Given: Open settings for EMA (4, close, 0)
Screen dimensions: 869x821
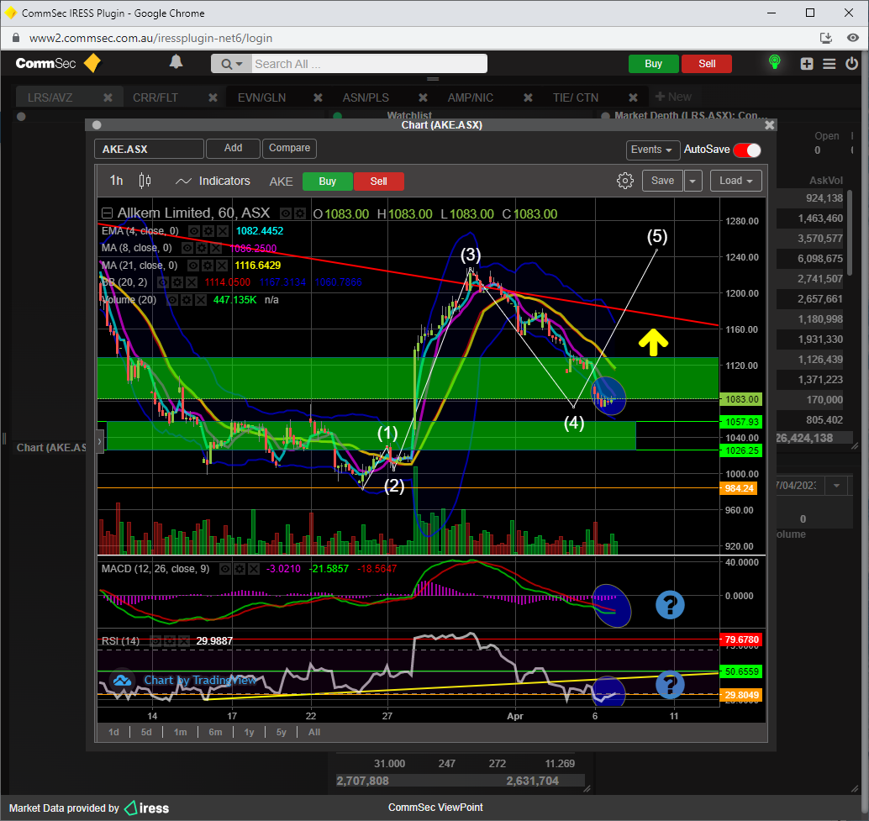Looking at the screenshot, I should (x=208, y=231).
